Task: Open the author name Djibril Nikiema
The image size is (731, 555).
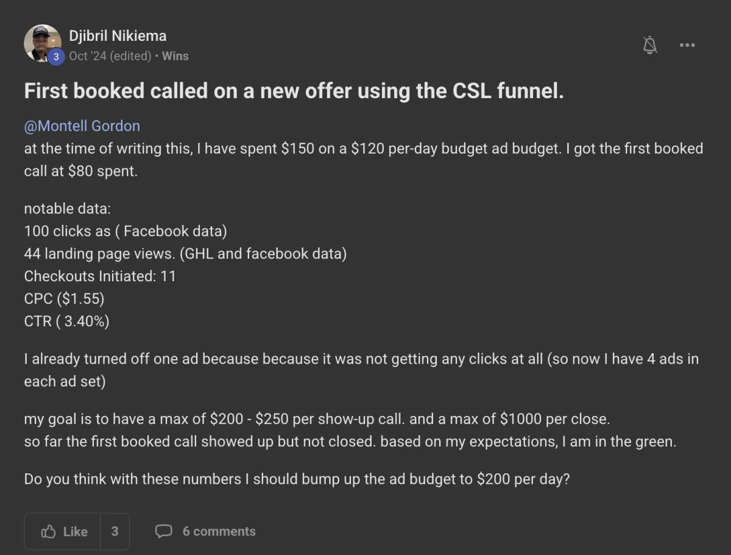Action: (118, 36)
